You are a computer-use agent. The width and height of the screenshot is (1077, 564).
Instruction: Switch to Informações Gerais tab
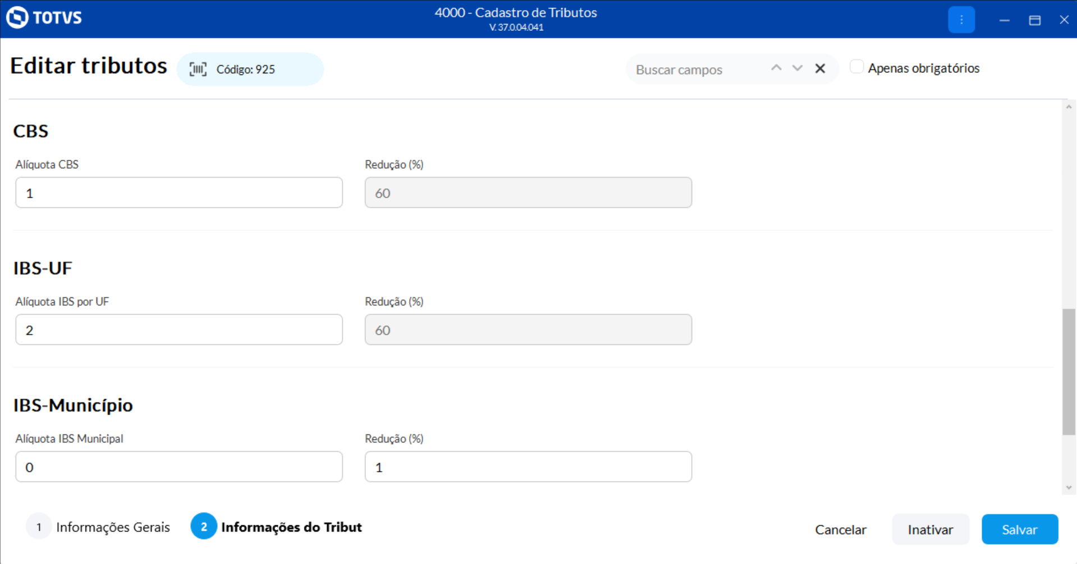pos(113,527)
